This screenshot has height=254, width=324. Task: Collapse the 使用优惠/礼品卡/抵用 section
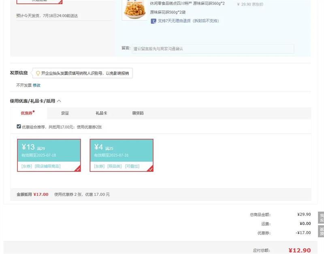click(59, 101)
